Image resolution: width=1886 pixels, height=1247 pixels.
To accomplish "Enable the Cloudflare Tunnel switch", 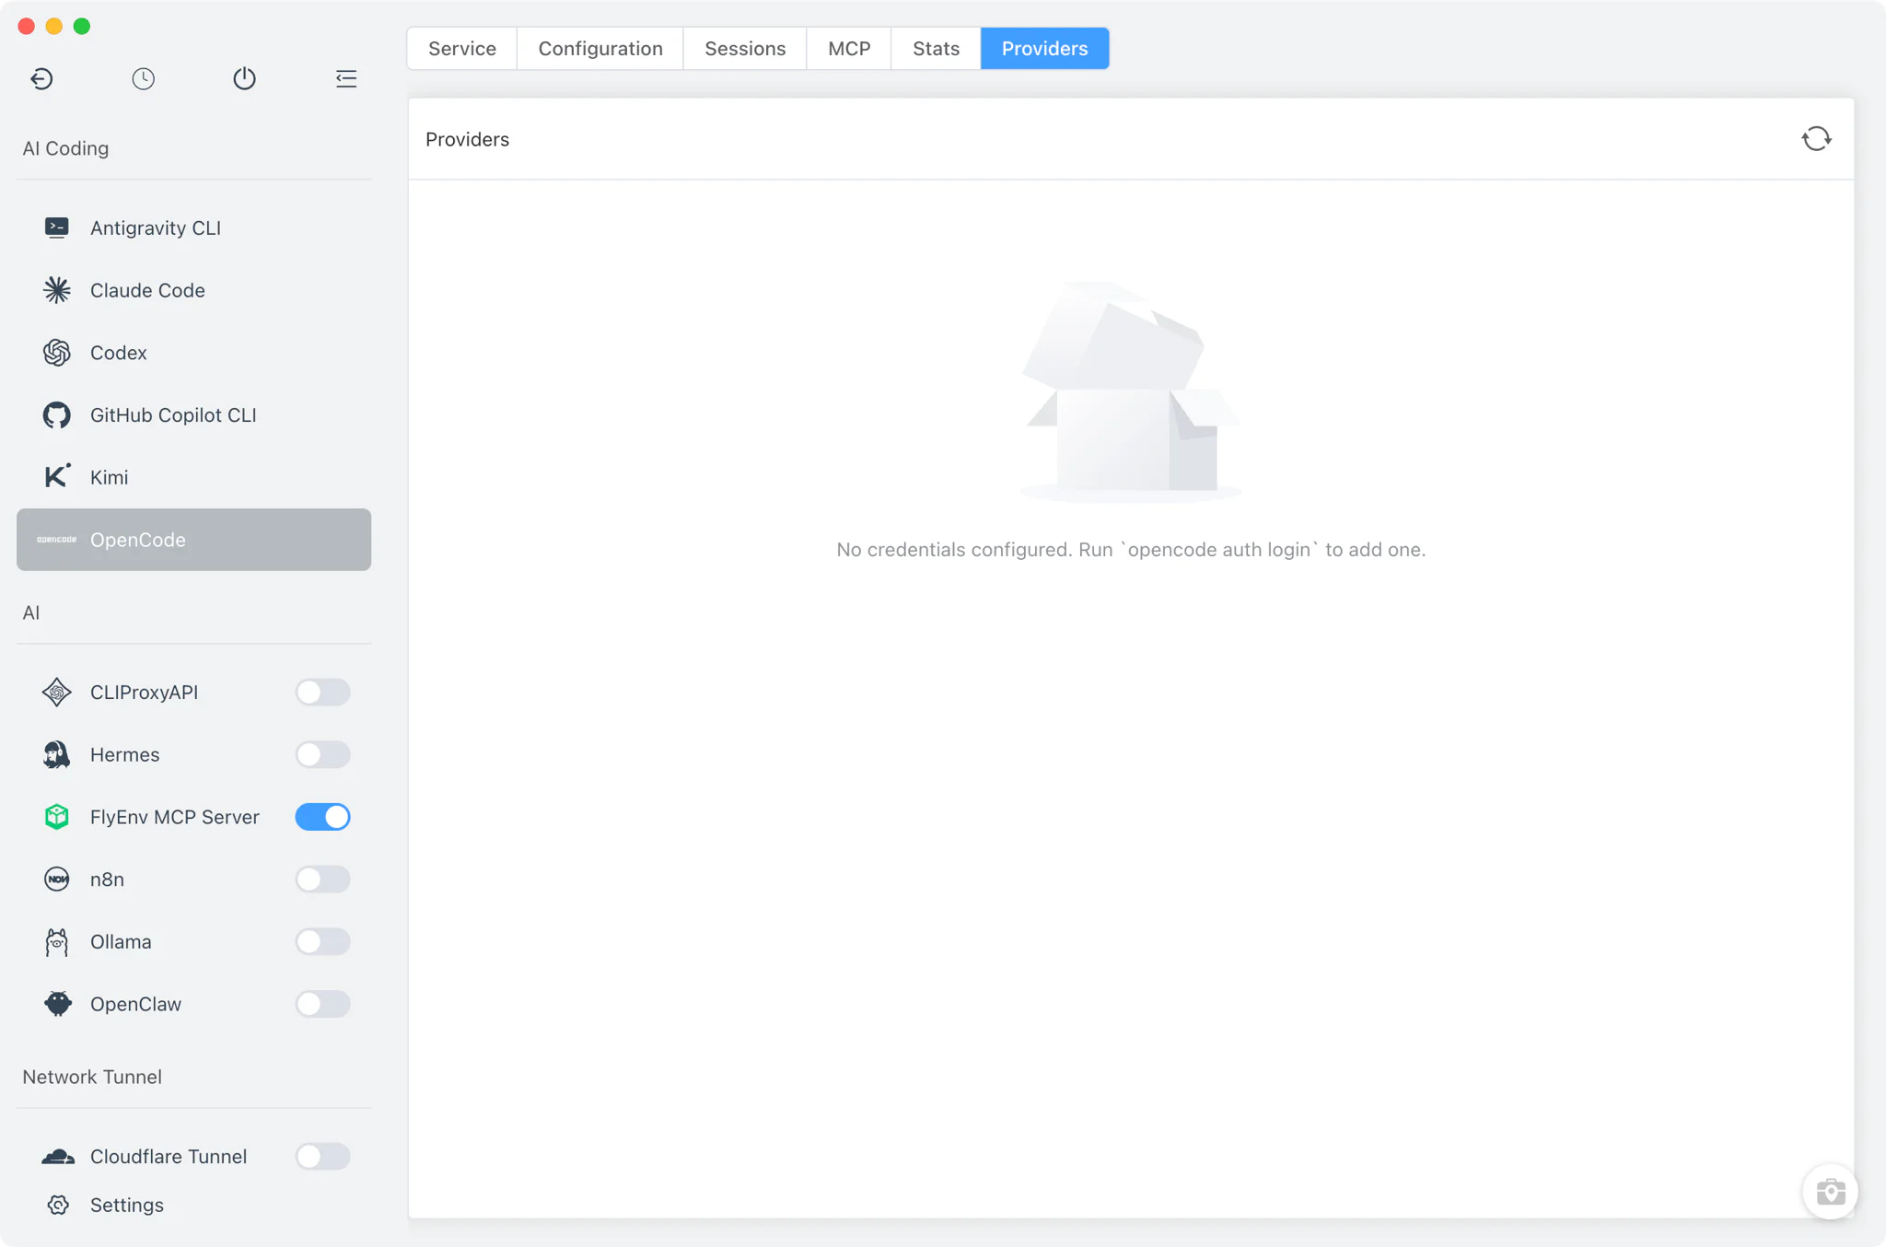I will pos(322,1157).
